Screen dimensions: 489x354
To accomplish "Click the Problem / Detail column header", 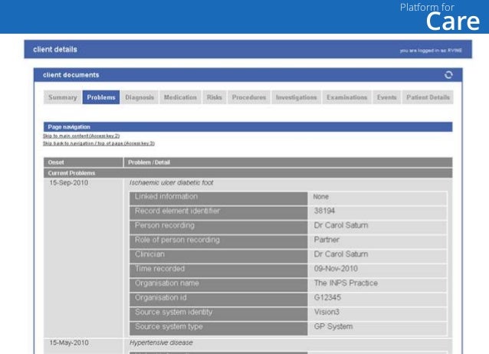I will coord(288,162).
